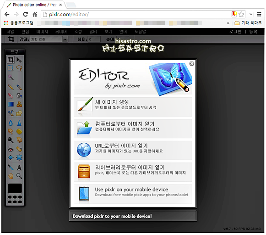
Task: Open the 기타 북마크 folder
Action: click(x=248, y=23)
